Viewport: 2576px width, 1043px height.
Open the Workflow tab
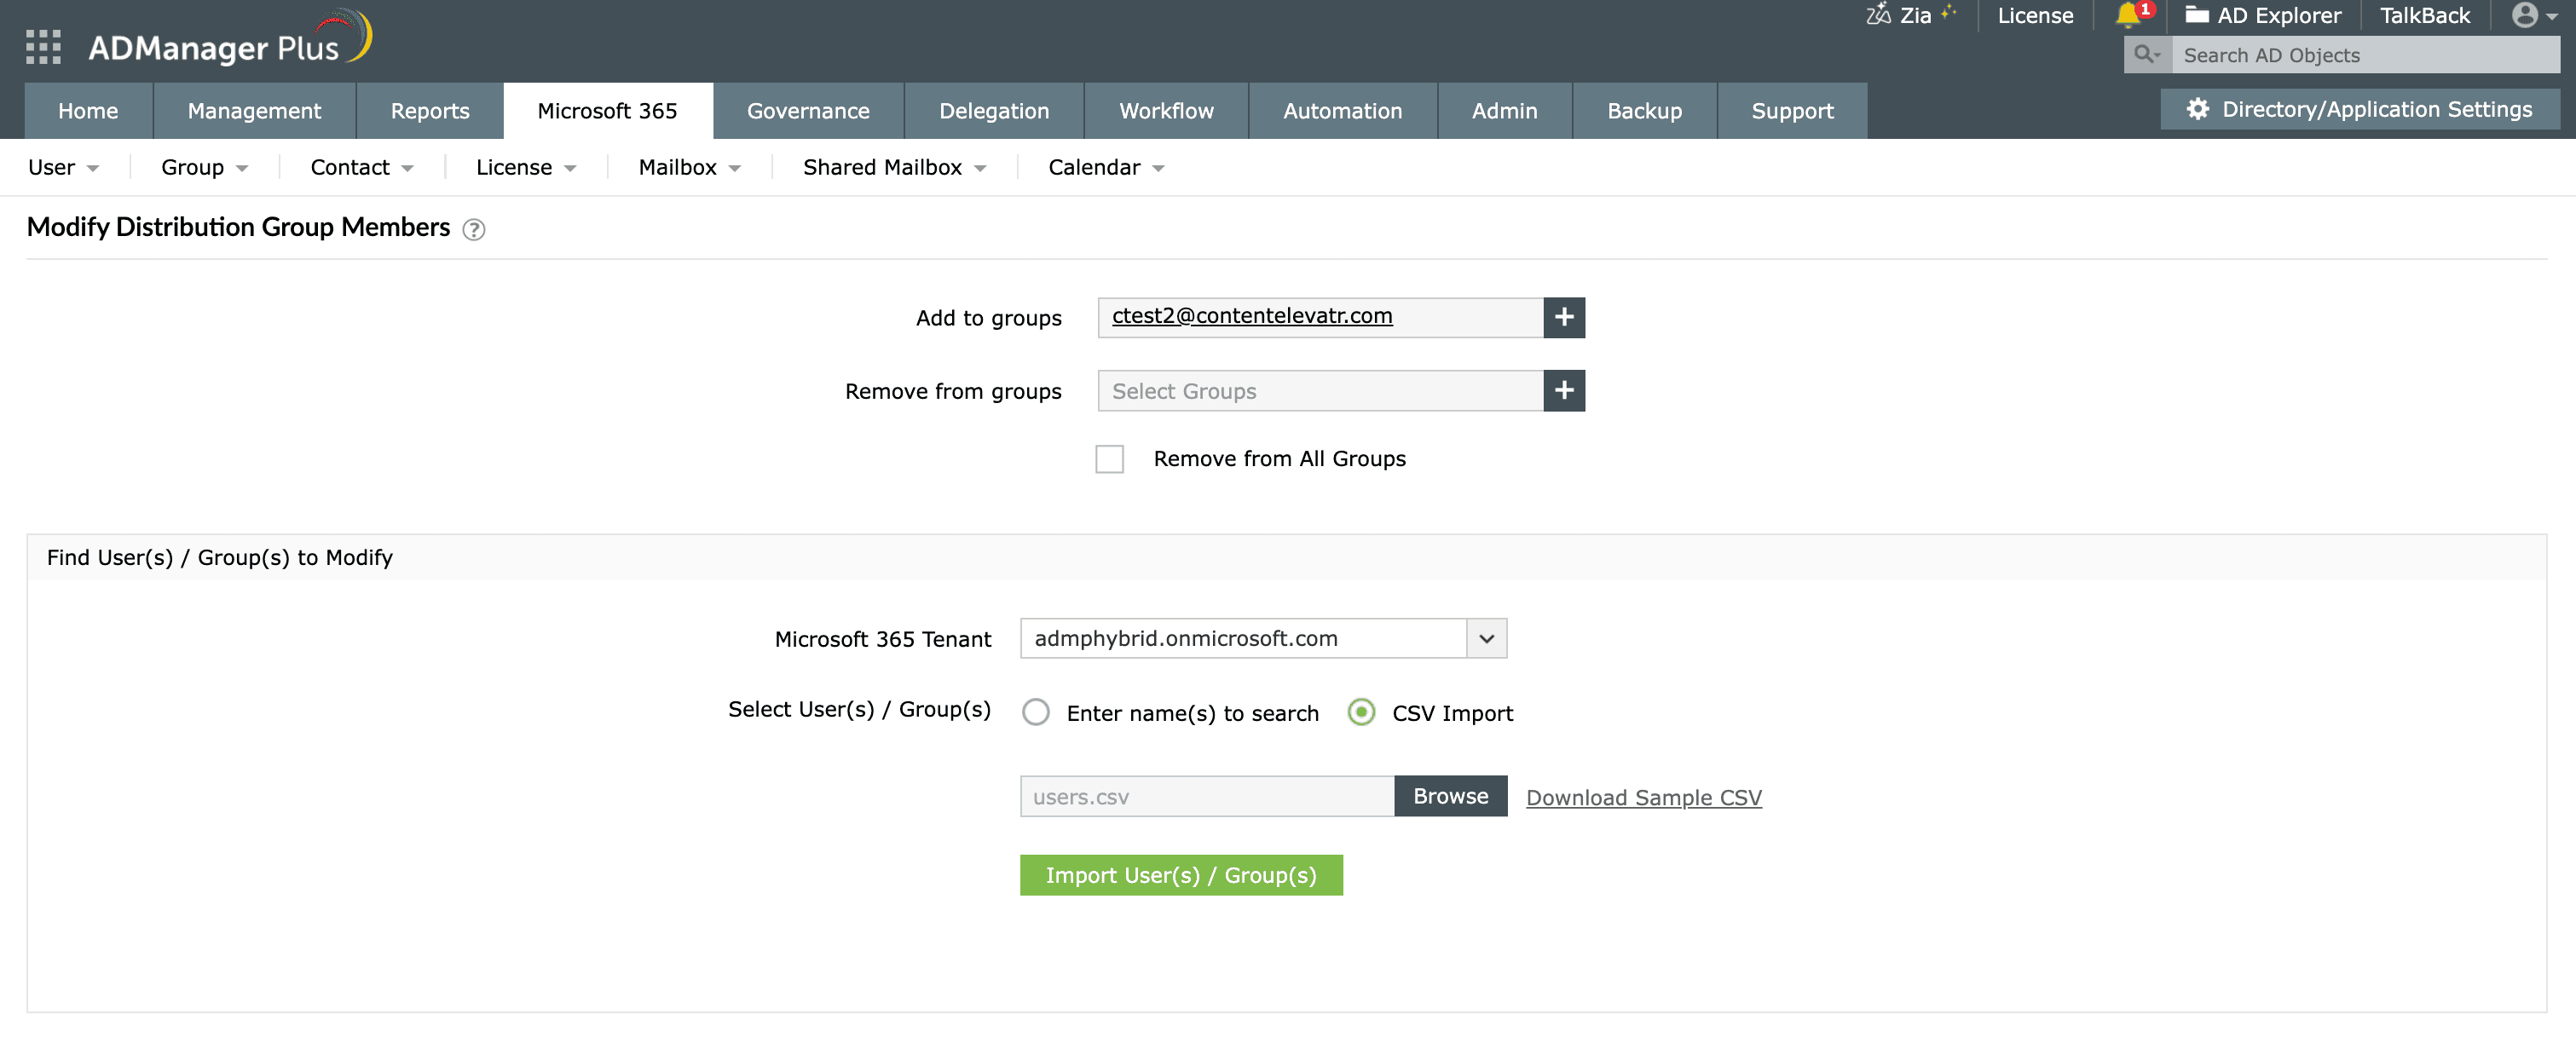tap(1166, 110)
